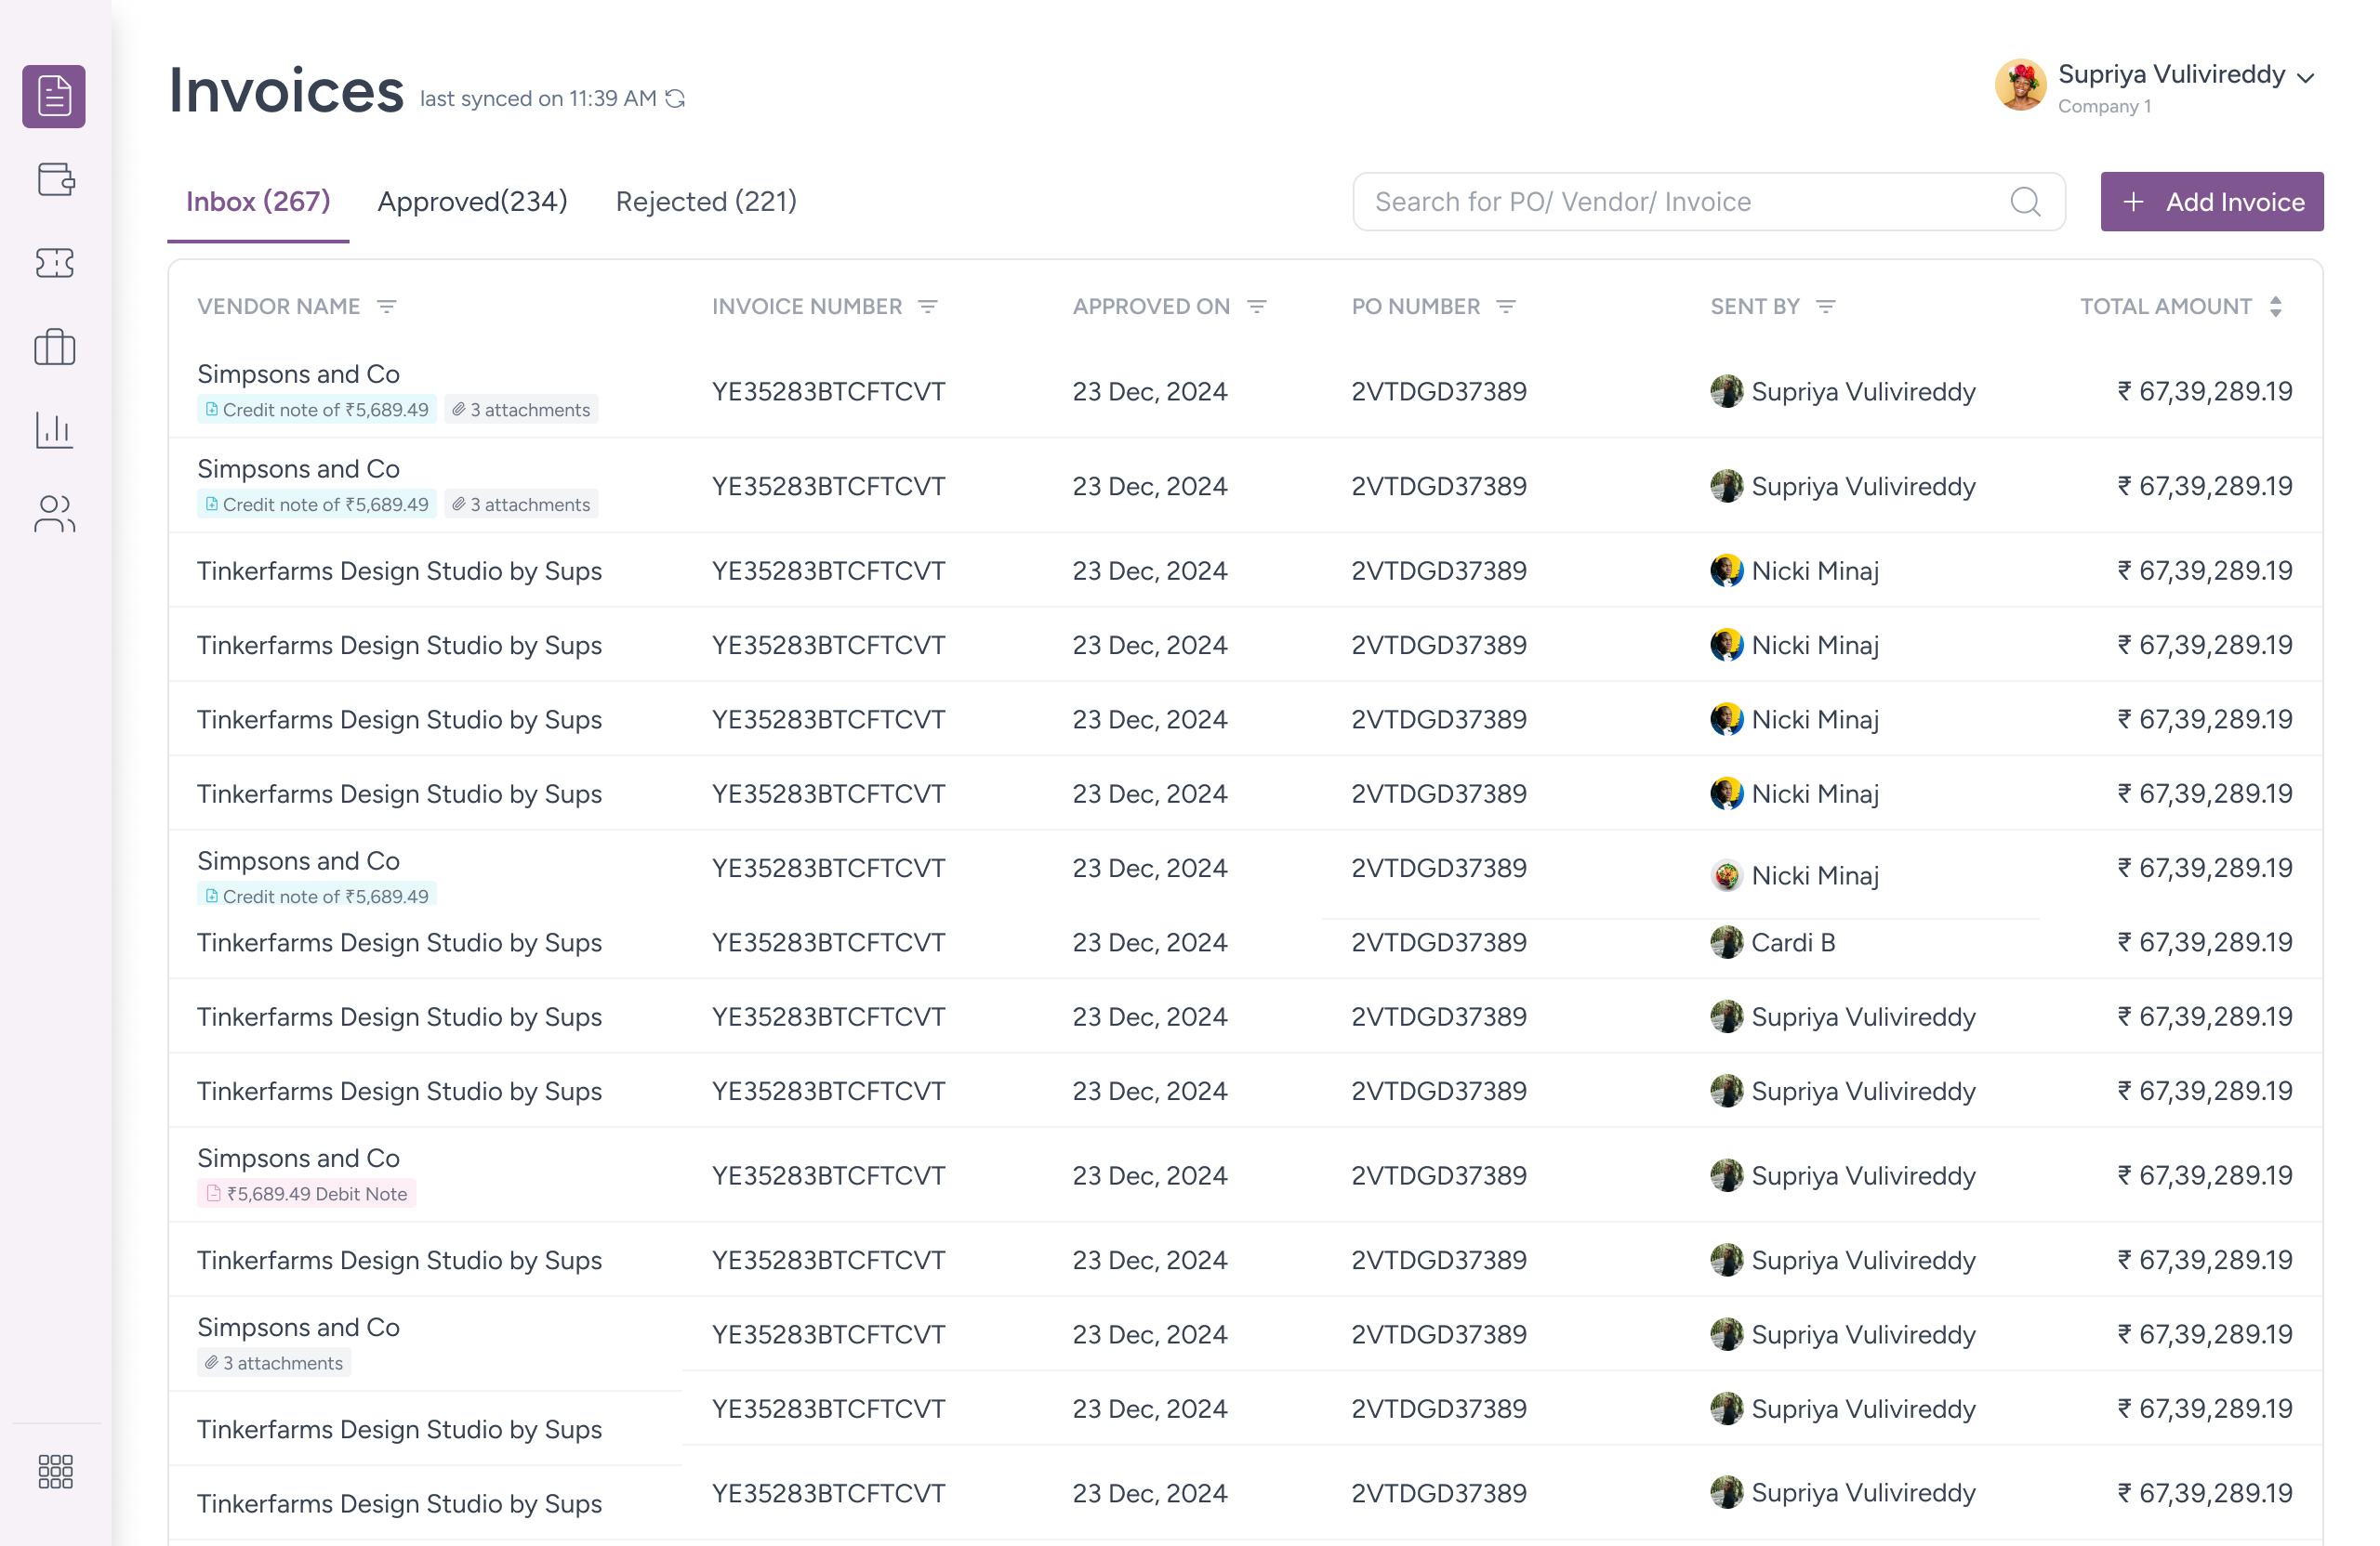This screenshot has height=1546, width=2380.
Task: Open the bar chart reports icon
Action: [x=55, y=431]
